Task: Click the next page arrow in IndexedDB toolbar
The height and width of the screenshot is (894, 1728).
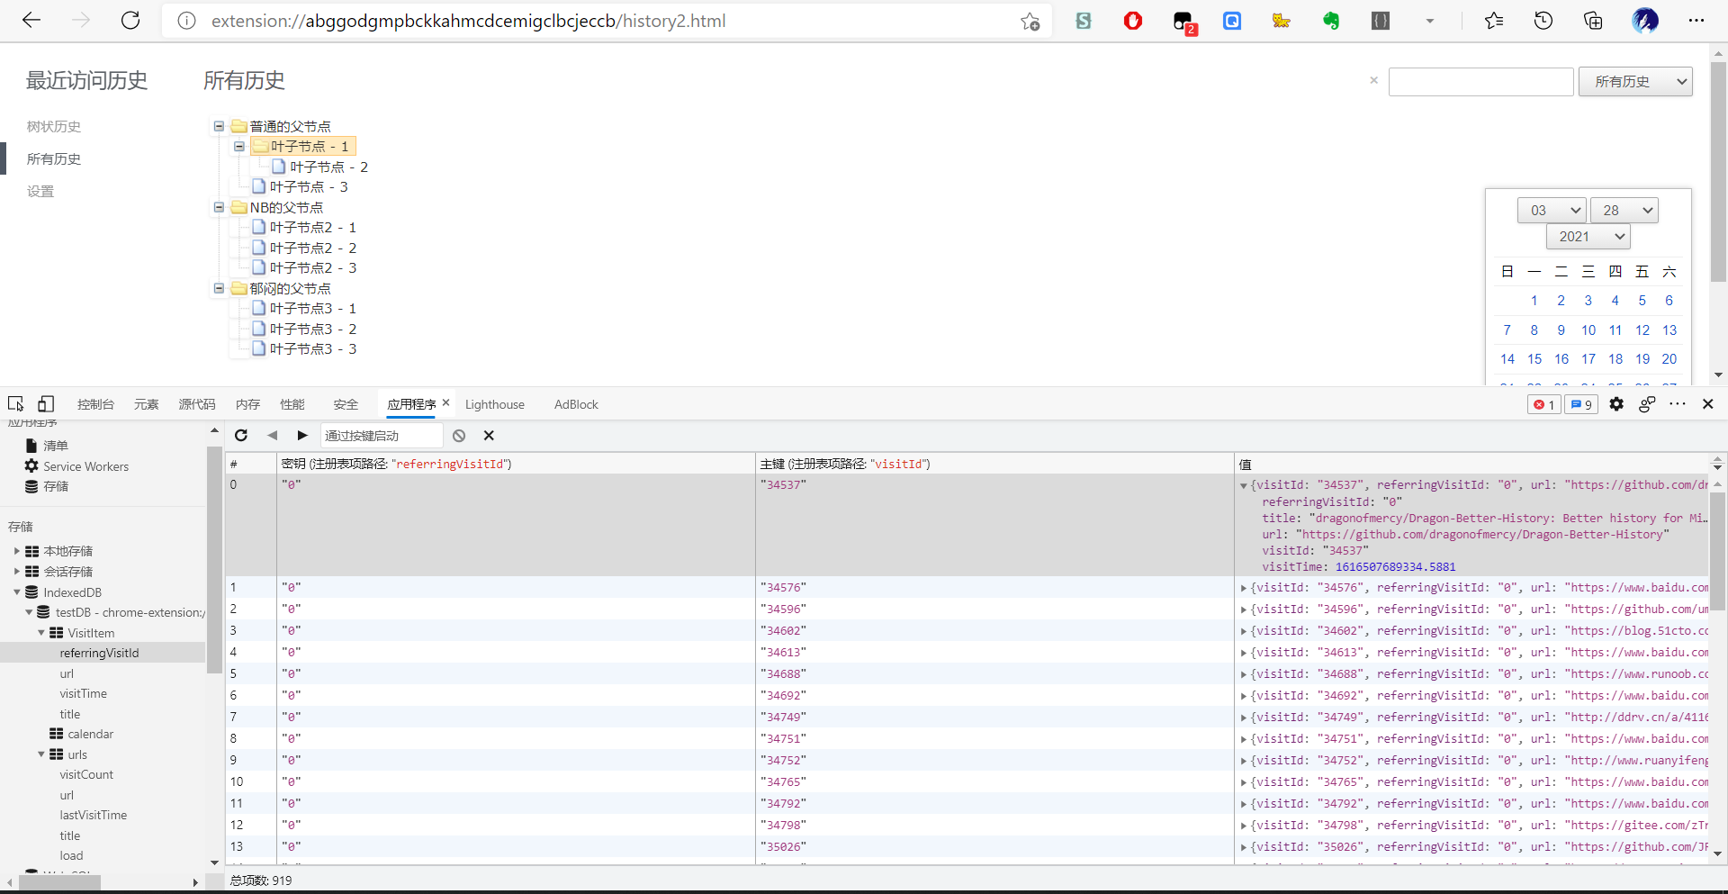Action: coord(302,436)
